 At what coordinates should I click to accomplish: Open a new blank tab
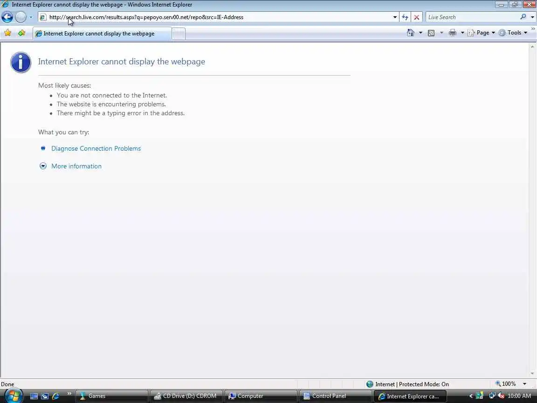click(x=179, y=34)
